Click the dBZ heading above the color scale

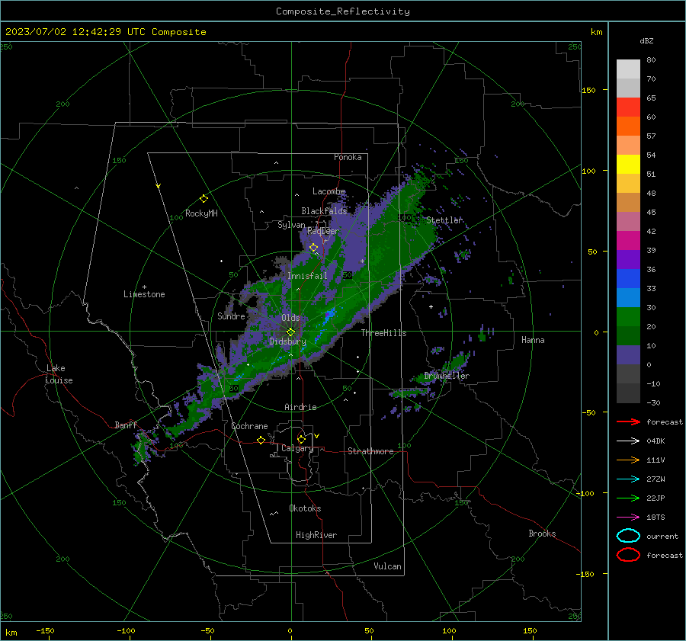point(646,41)
